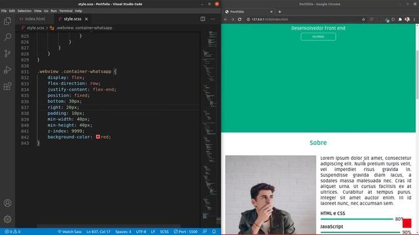This screenshot has height=235, width=419.
Task: Open Chrome three-dot menu
Action: [x=414, y=19]
